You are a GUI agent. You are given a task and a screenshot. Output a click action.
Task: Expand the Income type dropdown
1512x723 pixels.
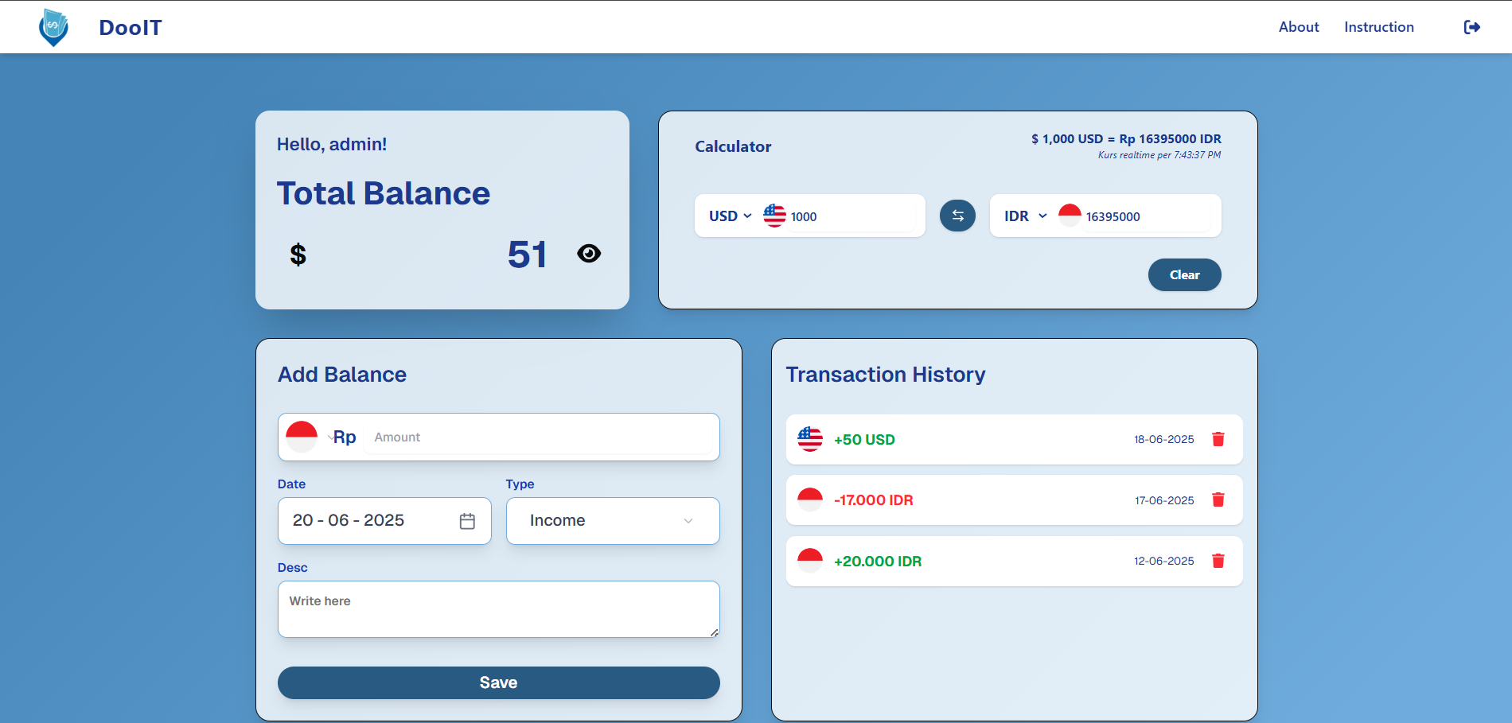pos(613,521)
